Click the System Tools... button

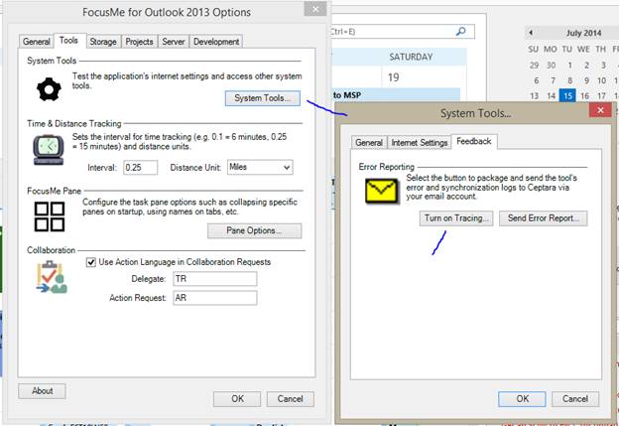click(263, 98)
